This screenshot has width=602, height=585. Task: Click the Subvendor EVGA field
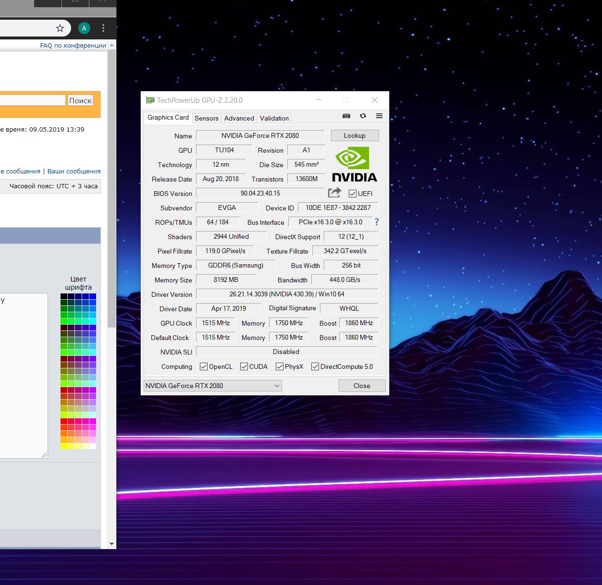click(x=227, y=207)
